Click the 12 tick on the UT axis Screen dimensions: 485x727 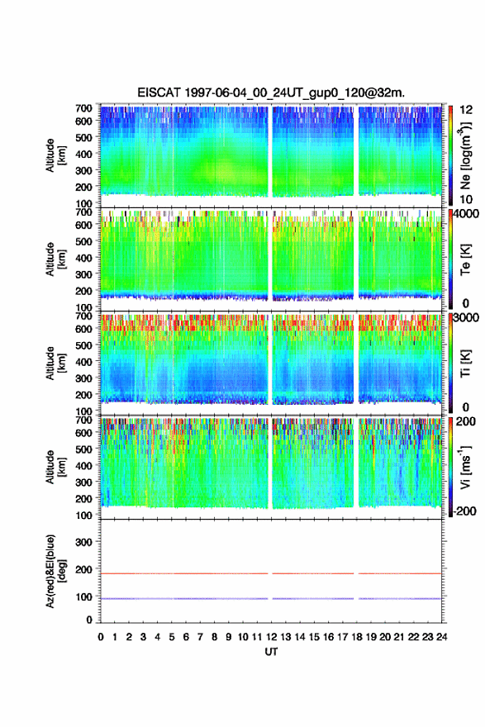[271, 637]
